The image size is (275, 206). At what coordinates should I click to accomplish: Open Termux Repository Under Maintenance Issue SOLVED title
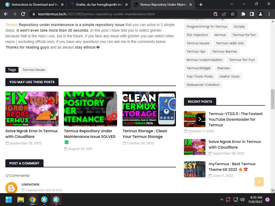(90, 137)
